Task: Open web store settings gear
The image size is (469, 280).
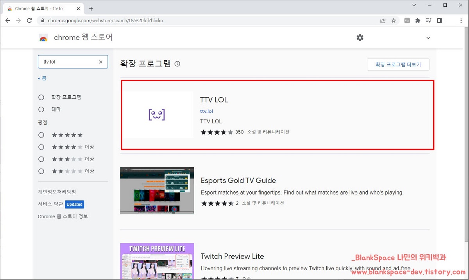Action: (x=360, y=37)
